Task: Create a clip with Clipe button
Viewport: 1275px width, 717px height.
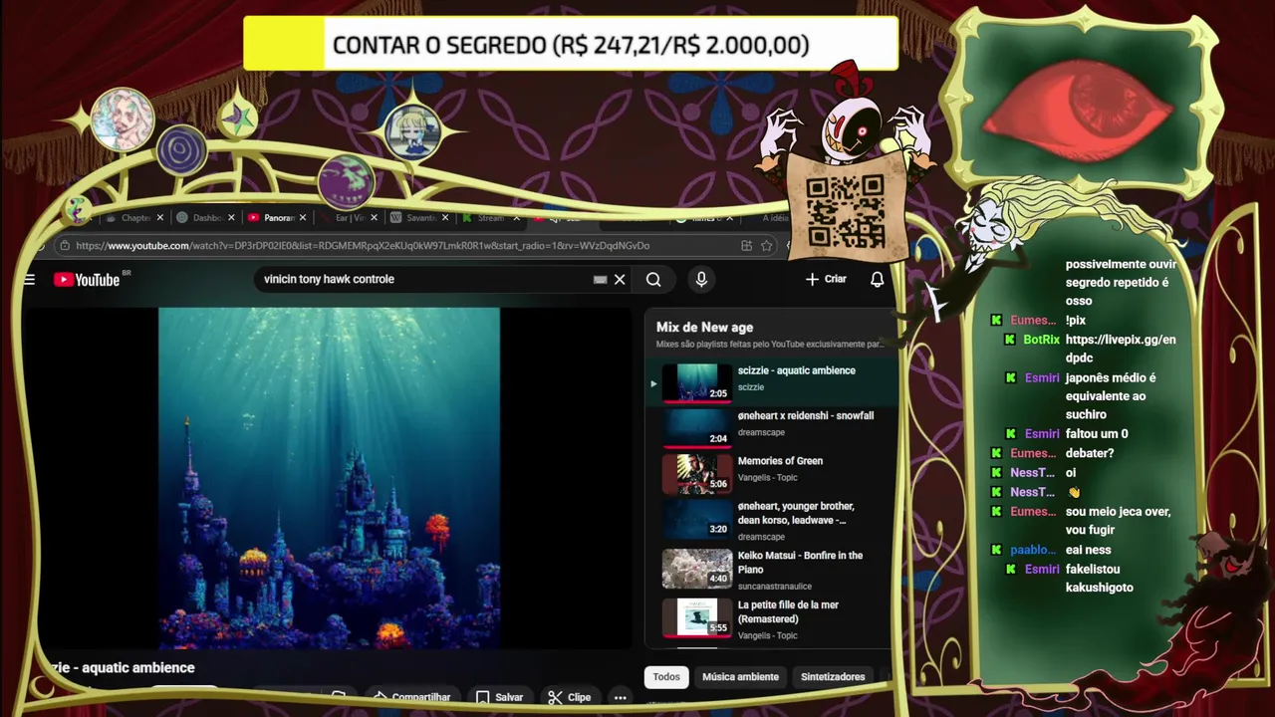Action: 570,697
